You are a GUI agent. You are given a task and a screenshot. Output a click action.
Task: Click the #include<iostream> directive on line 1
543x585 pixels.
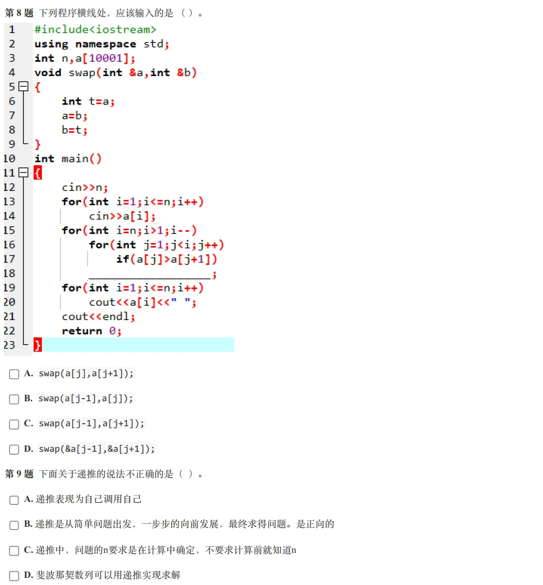coord(95,30)
